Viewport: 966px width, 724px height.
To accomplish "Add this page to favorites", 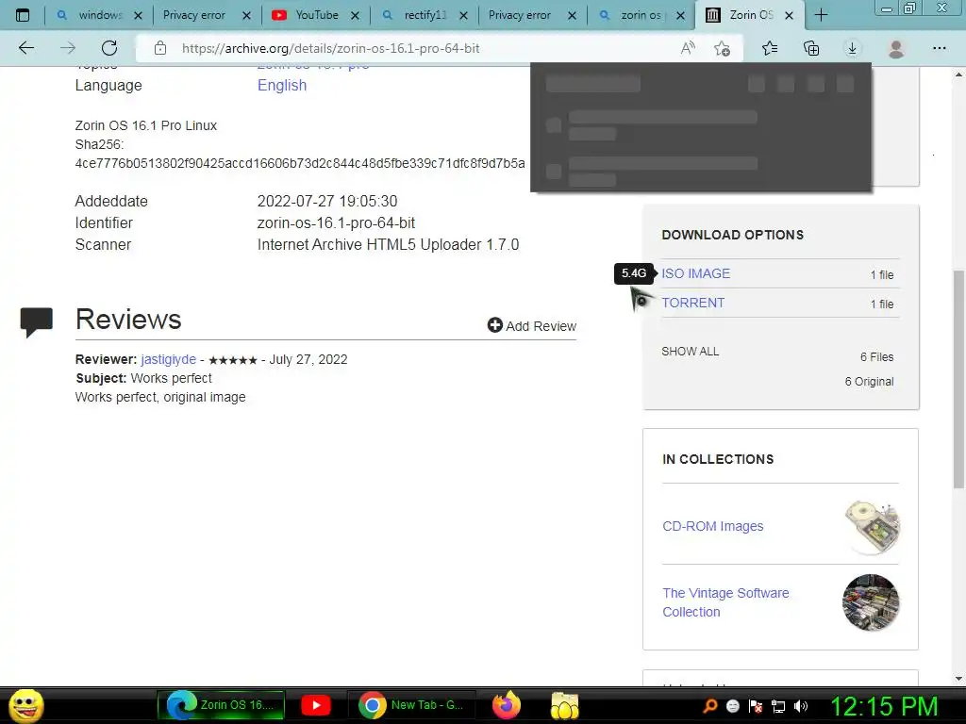I will [x=722, y=48].
